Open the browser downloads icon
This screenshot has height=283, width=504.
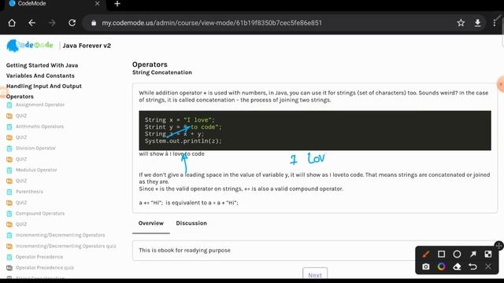(478, 23)
